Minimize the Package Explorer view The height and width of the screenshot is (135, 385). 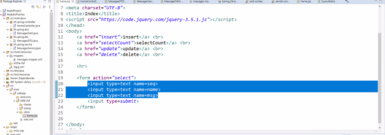(x=44, y=2)
